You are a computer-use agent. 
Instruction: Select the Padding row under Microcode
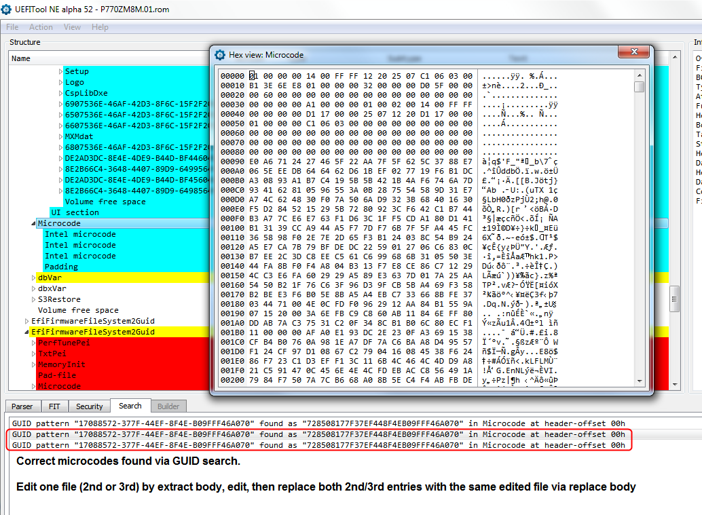(x=61, y=267)
